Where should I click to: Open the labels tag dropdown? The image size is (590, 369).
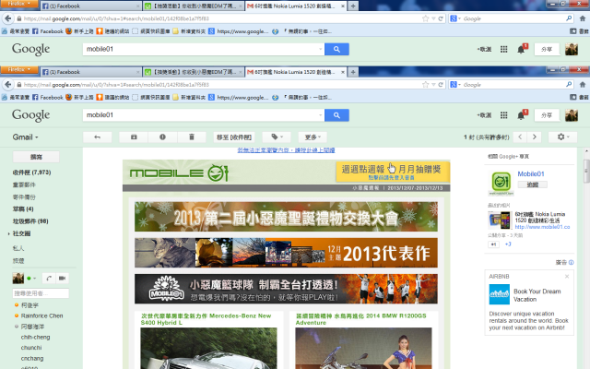(277, 137)
